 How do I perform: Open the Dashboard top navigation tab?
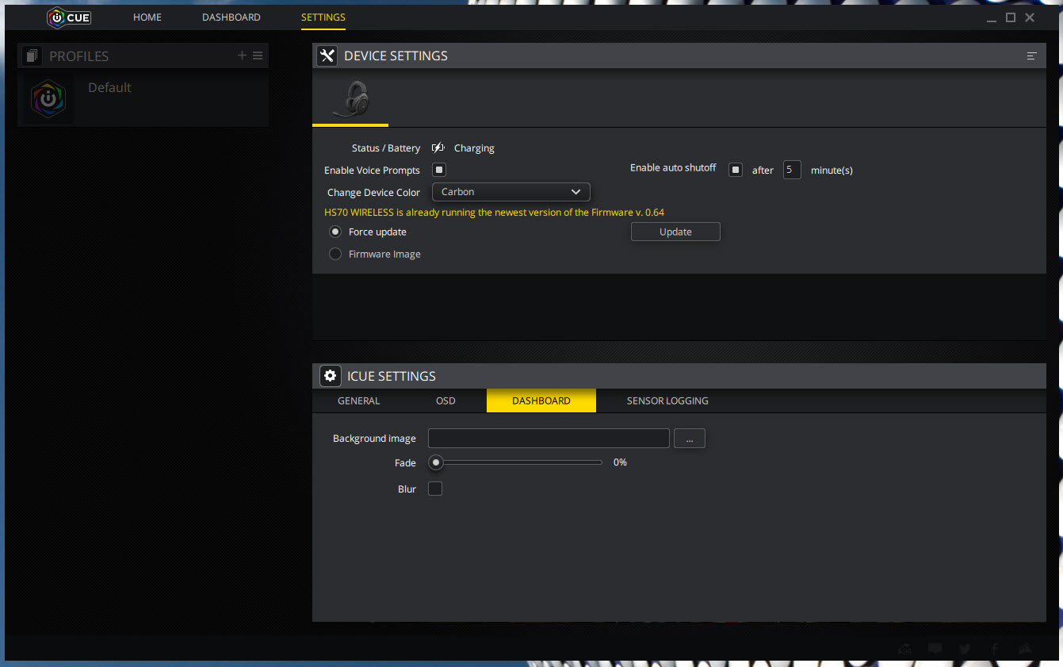pyautogui.click(x=231, y=17)
